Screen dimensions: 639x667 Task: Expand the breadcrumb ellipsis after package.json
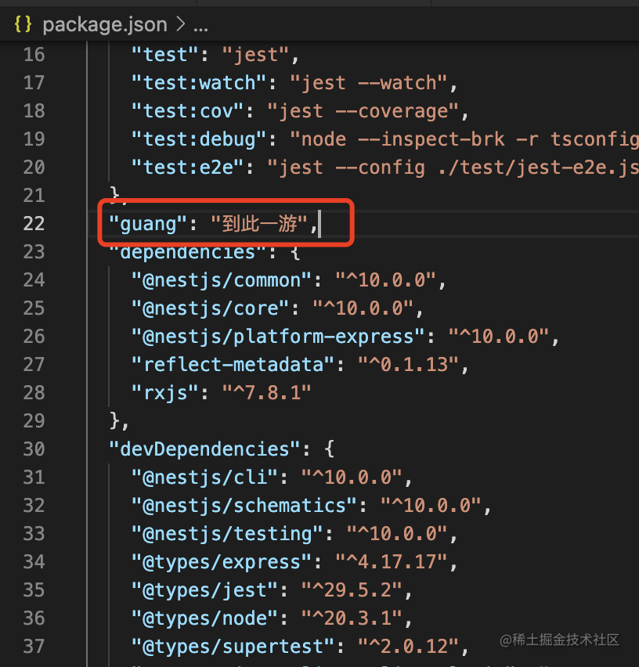(200, 24)
